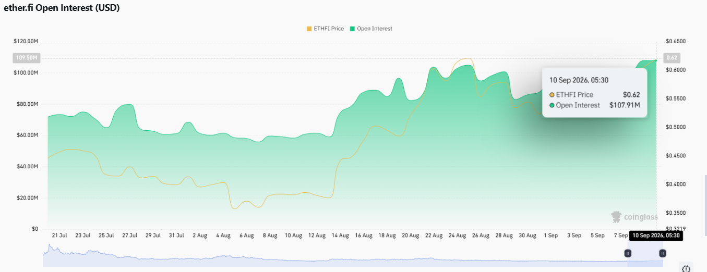707x272 pixels.
Task: Click the green Open Interest legend swatch
Action: point(353,29)
